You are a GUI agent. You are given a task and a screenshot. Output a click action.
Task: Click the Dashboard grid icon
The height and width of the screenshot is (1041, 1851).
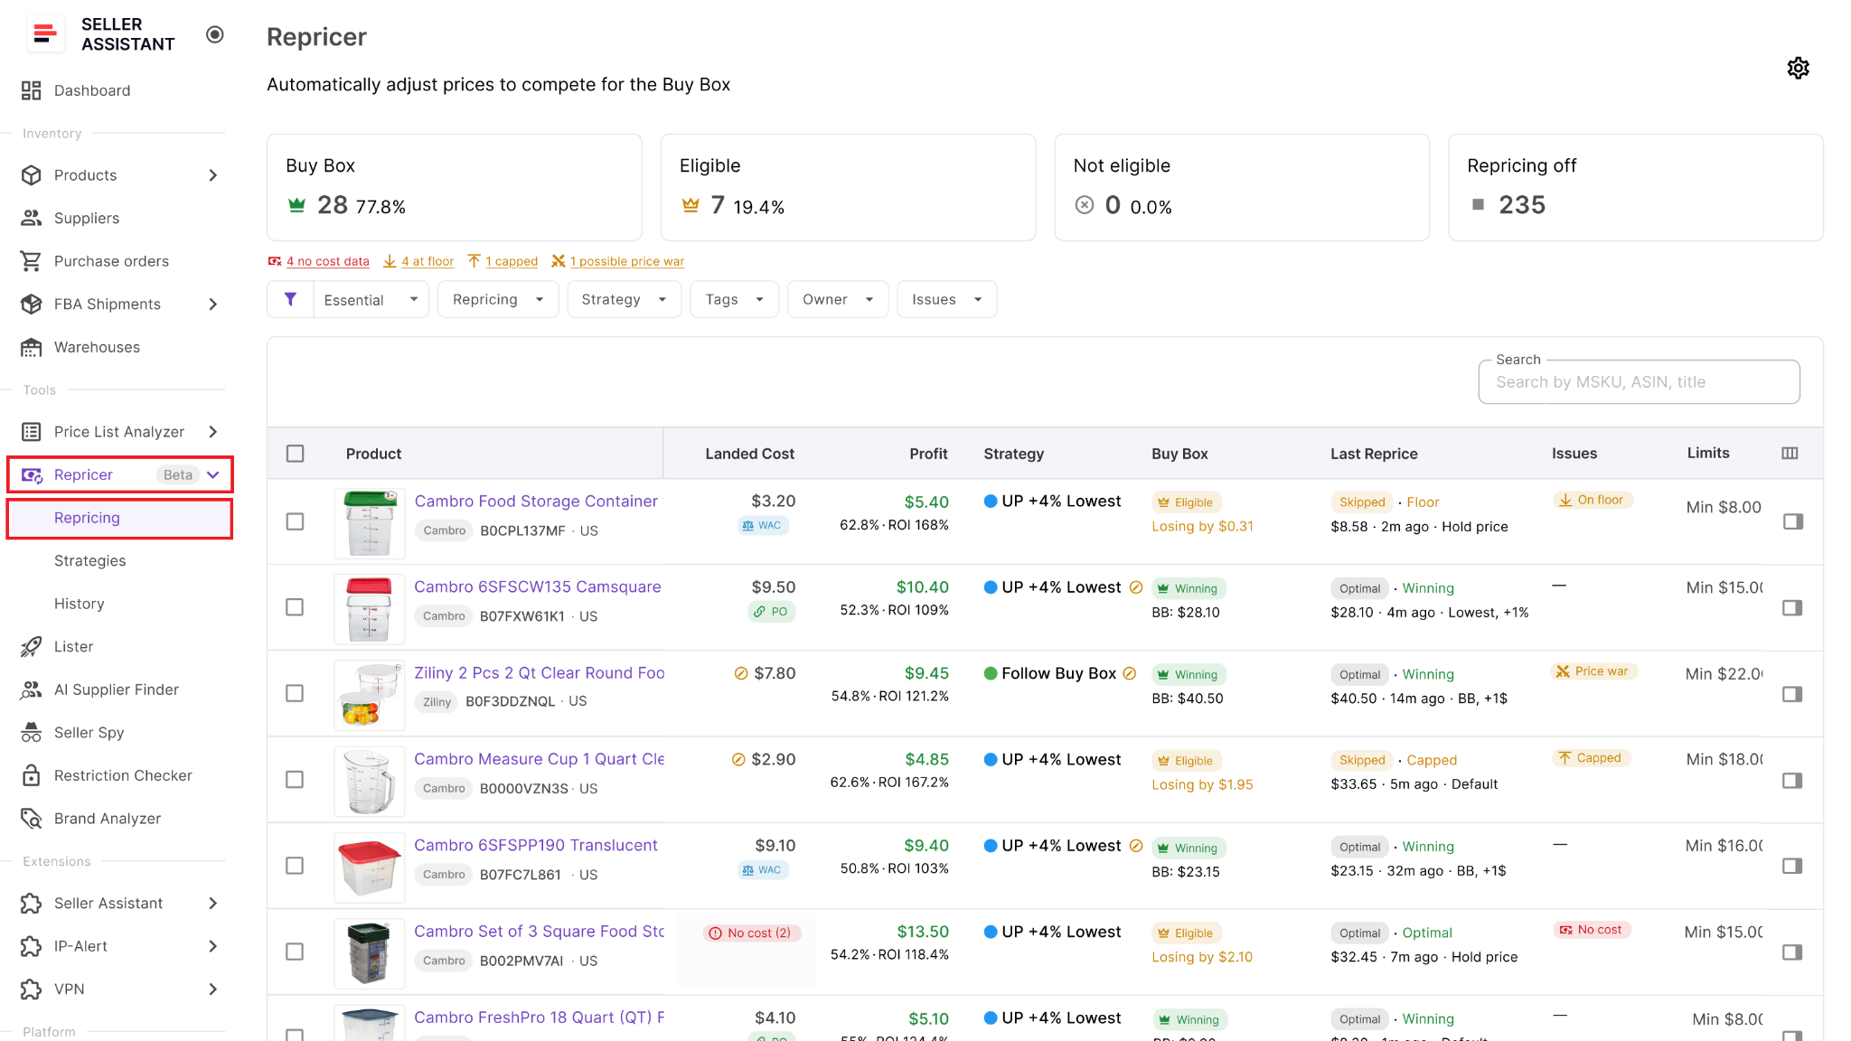coord(32,90)
